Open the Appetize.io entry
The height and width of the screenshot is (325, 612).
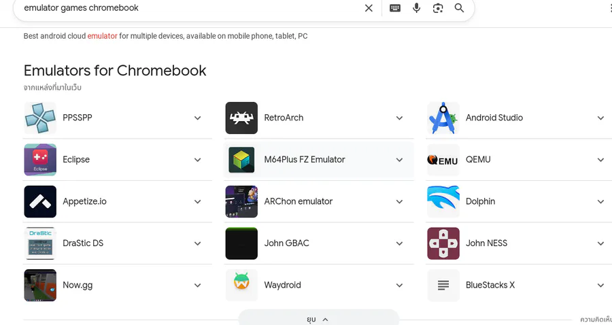[118, 201]
